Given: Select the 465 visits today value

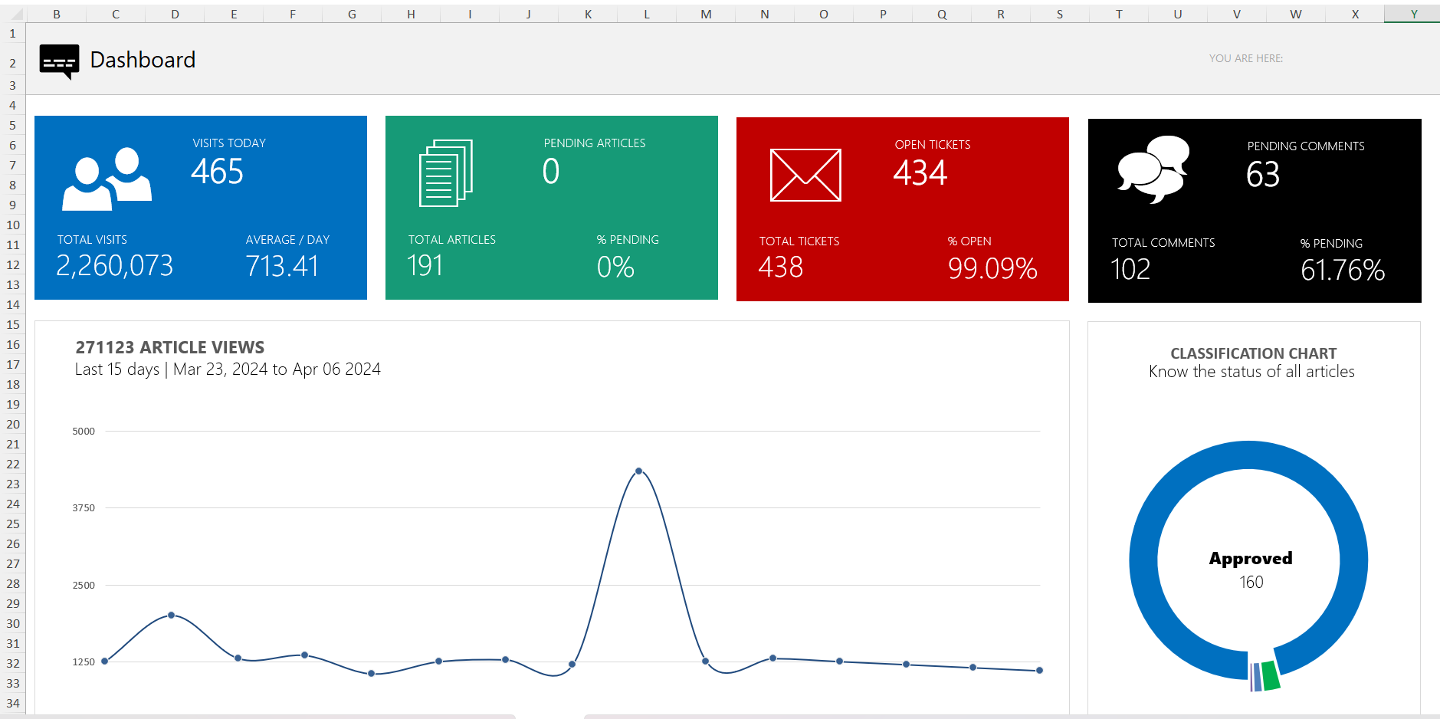Looking at the screenshot, I should tap(218, 171).
